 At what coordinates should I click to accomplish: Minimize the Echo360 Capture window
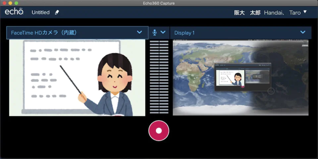pyautogui.click(x=10, y=3)
